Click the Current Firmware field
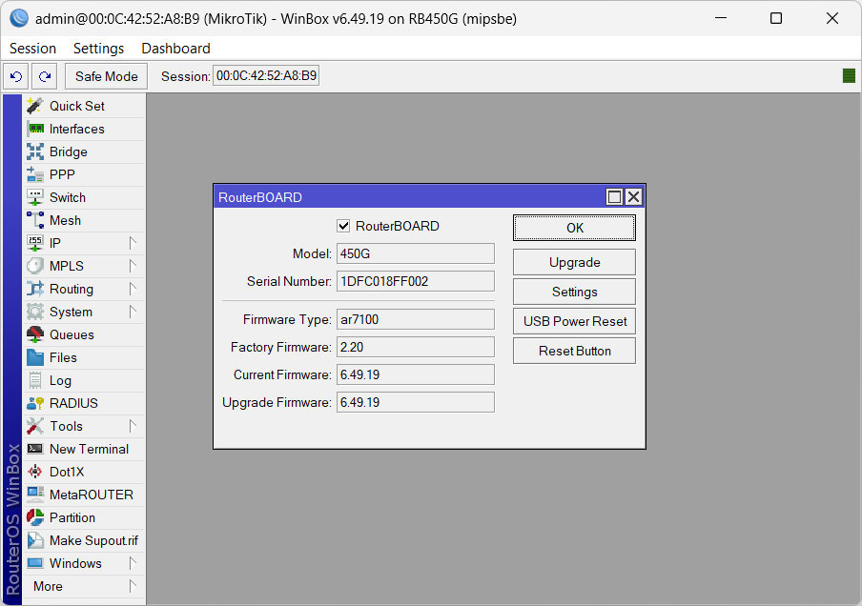Image resolution: width=862 pixels, height=606 pixels. point(416,374)
